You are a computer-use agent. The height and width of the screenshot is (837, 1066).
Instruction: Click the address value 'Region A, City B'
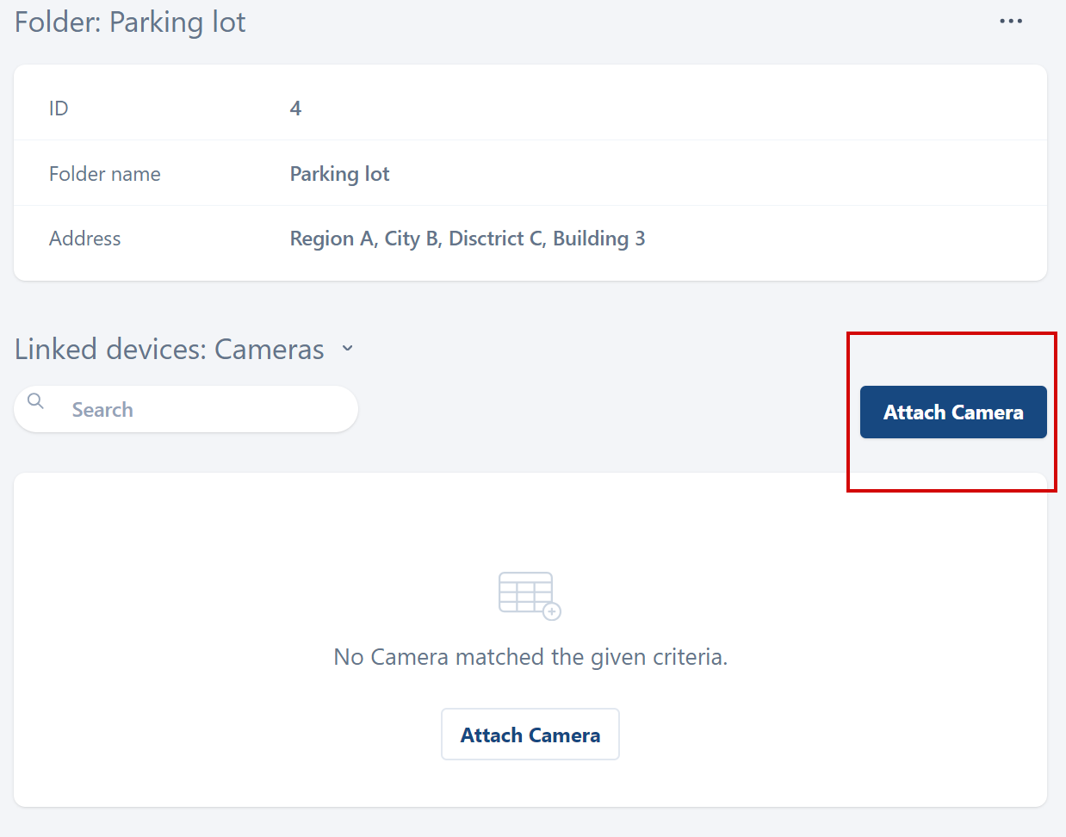pyautogui.click(x=366, y=239)
